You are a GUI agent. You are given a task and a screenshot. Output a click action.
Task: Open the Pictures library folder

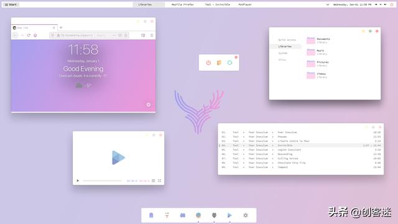pos(318,63)
